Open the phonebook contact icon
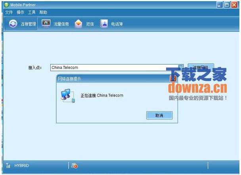This screenshot has height=175, width=241. (x=104, y=24)
